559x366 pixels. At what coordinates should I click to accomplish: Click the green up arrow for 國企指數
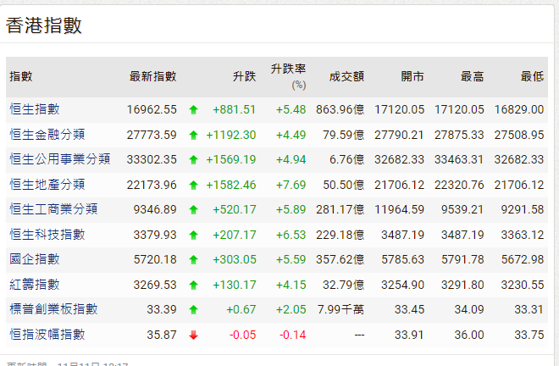pyautogui.click(x=193, y=259)
